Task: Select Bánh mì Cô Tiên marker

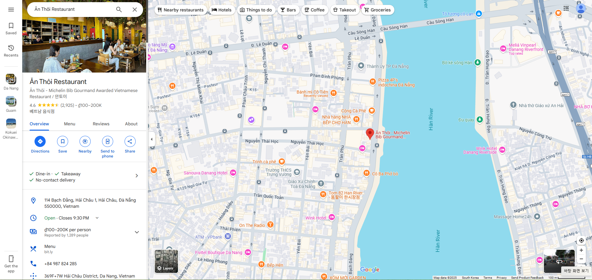Action: point(333,93)
